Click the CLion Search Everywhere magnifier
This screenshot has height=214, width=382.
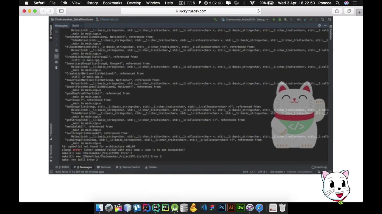tap(329, 20)
